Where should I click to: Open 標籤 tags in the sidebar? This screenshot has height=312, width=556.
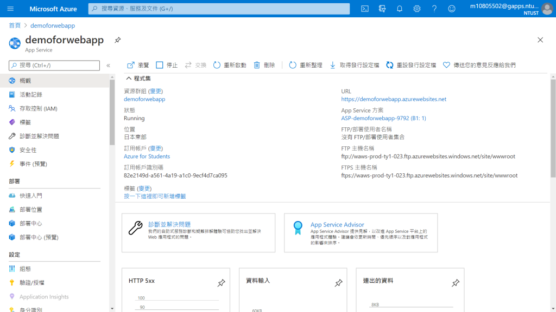coord(55,122)
